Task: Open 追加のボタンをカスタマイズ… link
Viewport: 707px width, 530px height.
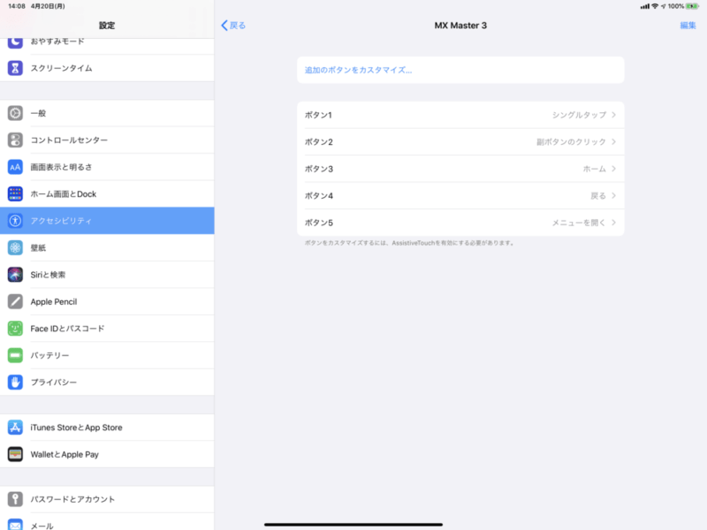Action: [x=358, y=70]
